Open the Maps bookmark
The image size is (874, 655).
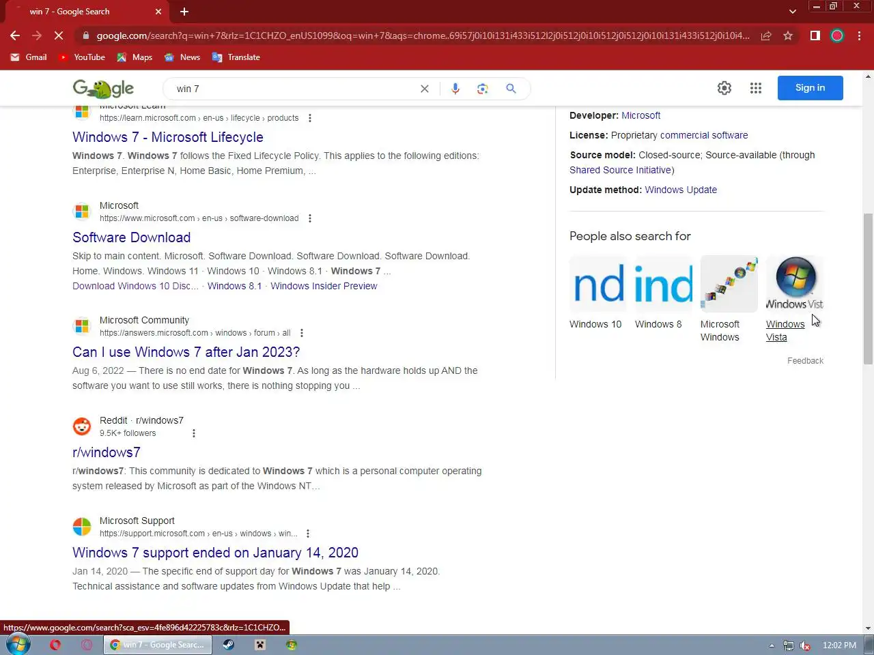click(135, 57)
